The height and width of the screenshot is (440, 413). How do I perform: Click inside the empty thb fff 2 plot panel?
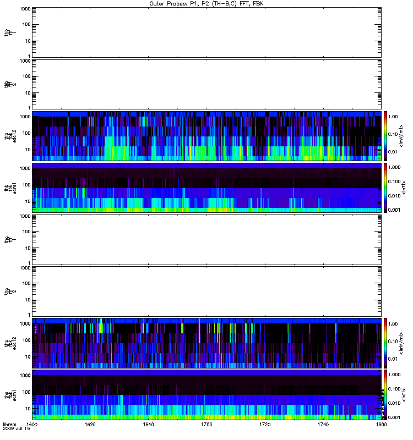click(206, 84)
